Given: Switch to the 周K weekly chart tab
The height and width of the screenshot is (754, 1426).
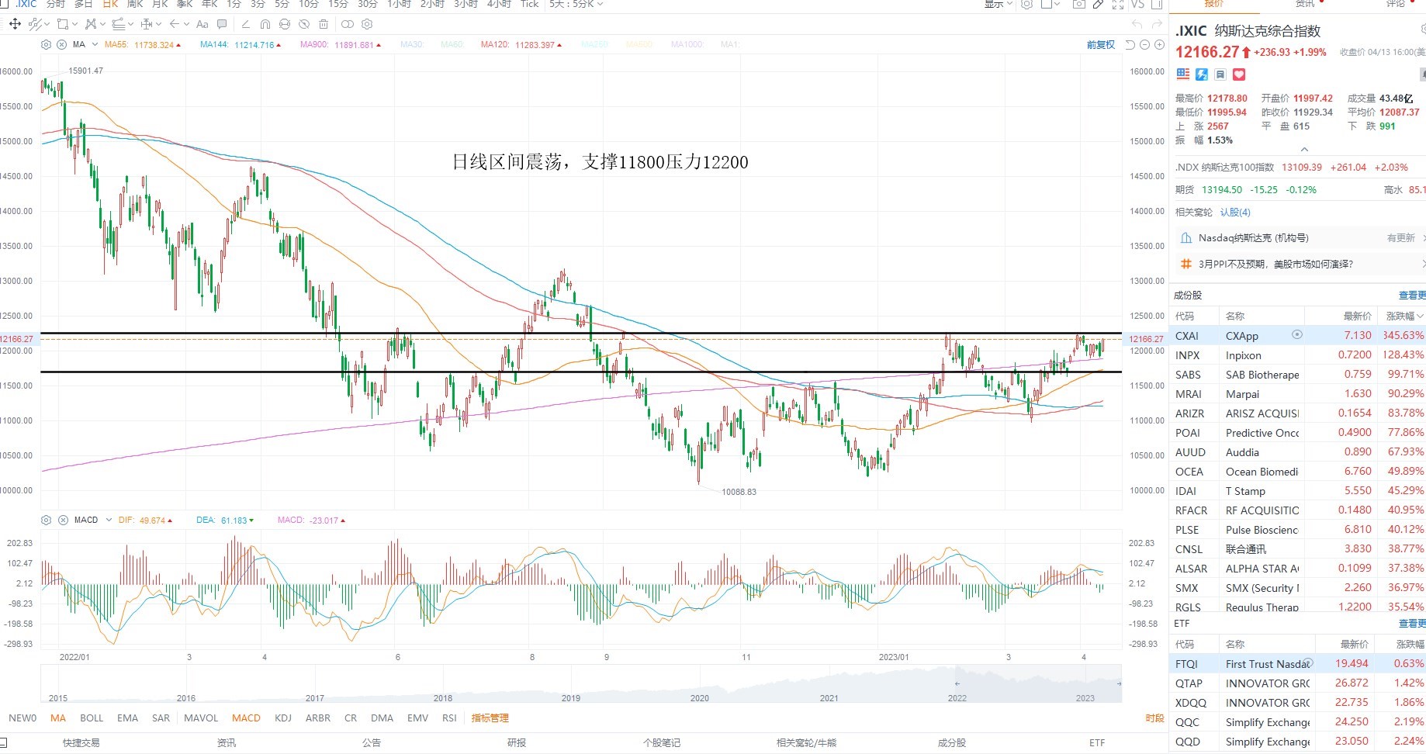Looking at the screenshot, I should click(x=135, y=4).
